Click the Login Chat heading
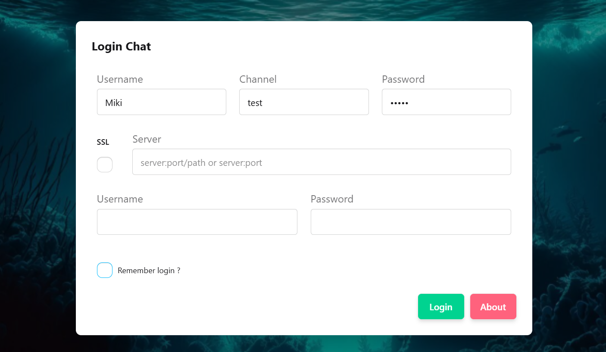Viewport: 606px width, 352px height. pyautogui.click(x=121, y=47)
